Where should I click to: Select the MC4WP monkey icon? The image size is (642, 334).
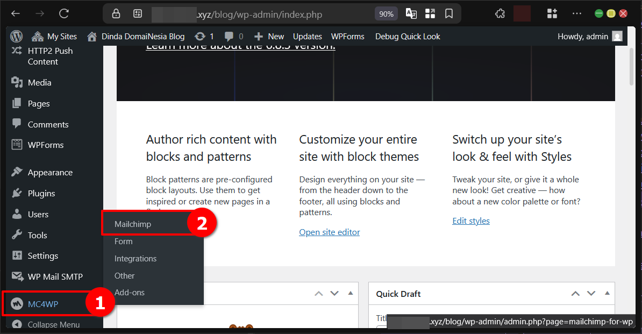(x=17, y=303)
